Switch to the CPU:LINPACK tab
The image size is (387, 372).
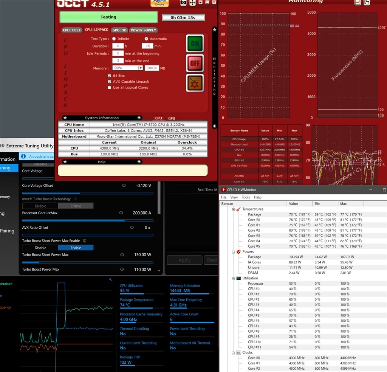[x=96, y=29]
